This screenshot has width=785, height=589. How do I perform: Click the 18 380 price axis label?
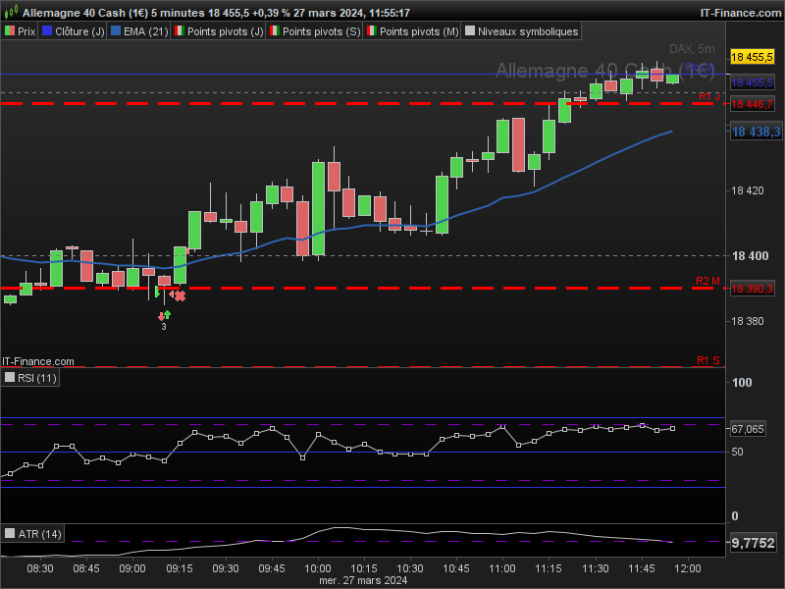click(748, 321)
